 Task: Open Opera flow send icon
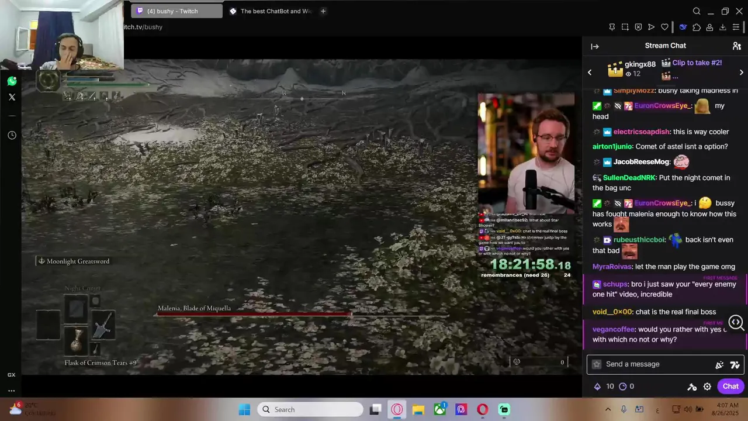[x=652, y=27]
